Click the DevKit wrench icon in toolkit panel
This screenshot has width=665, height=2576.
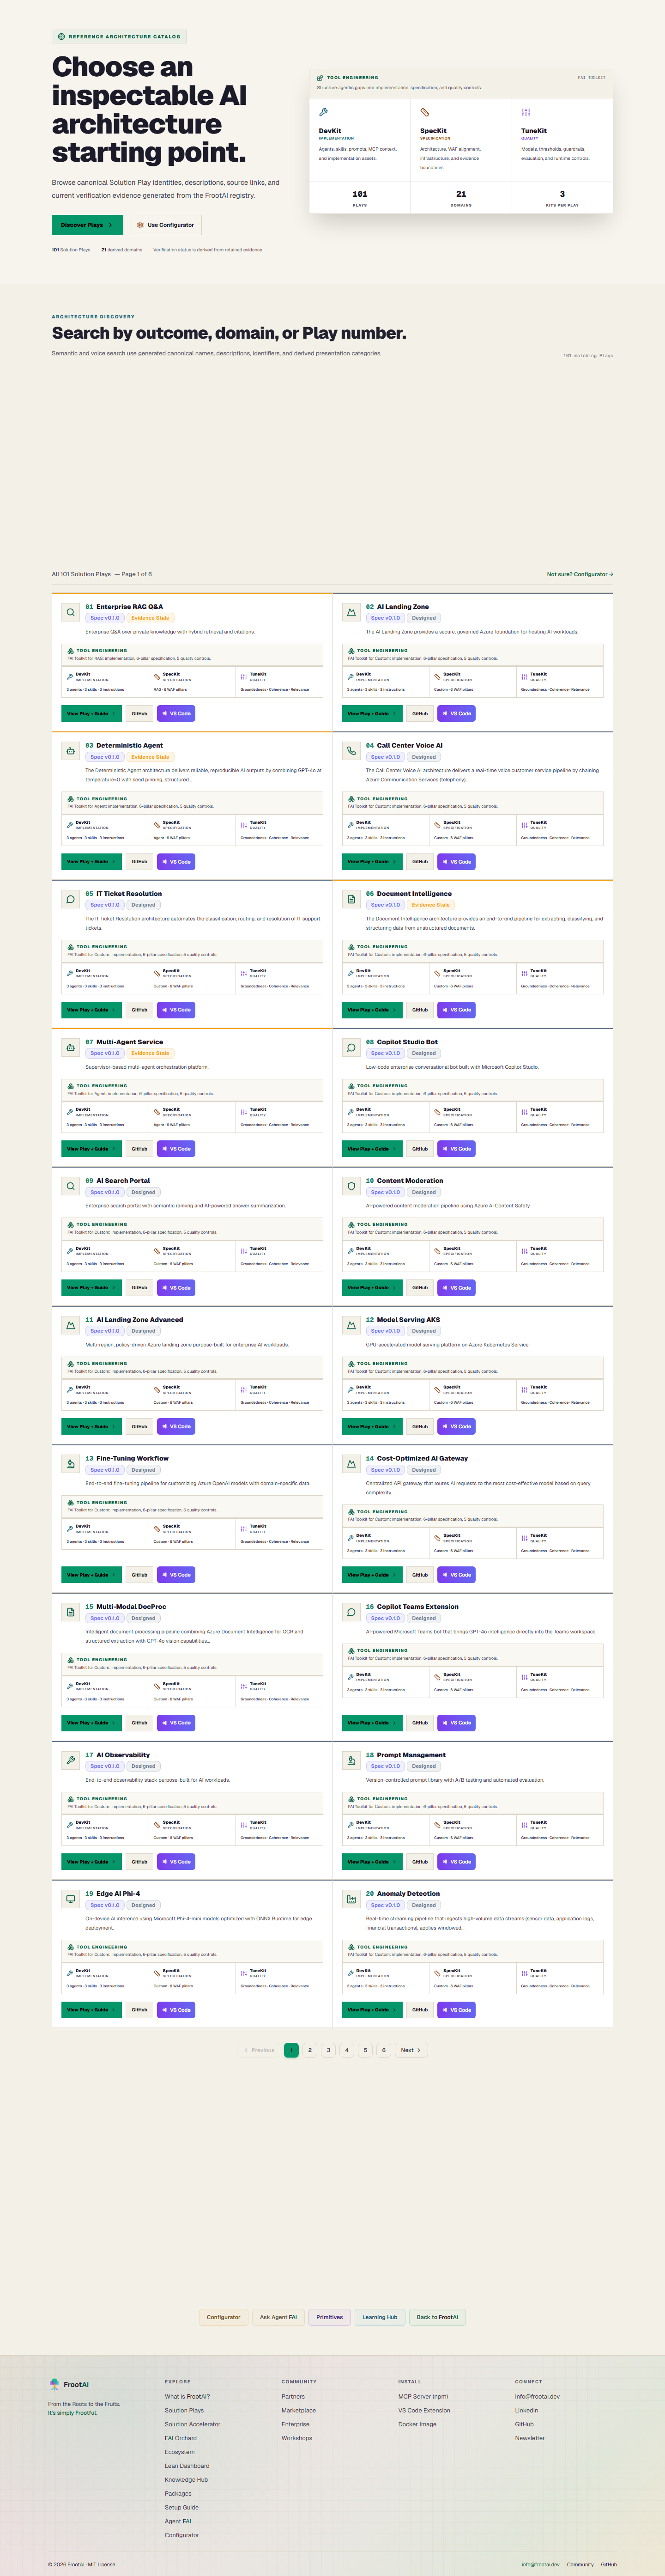[323, 112]
